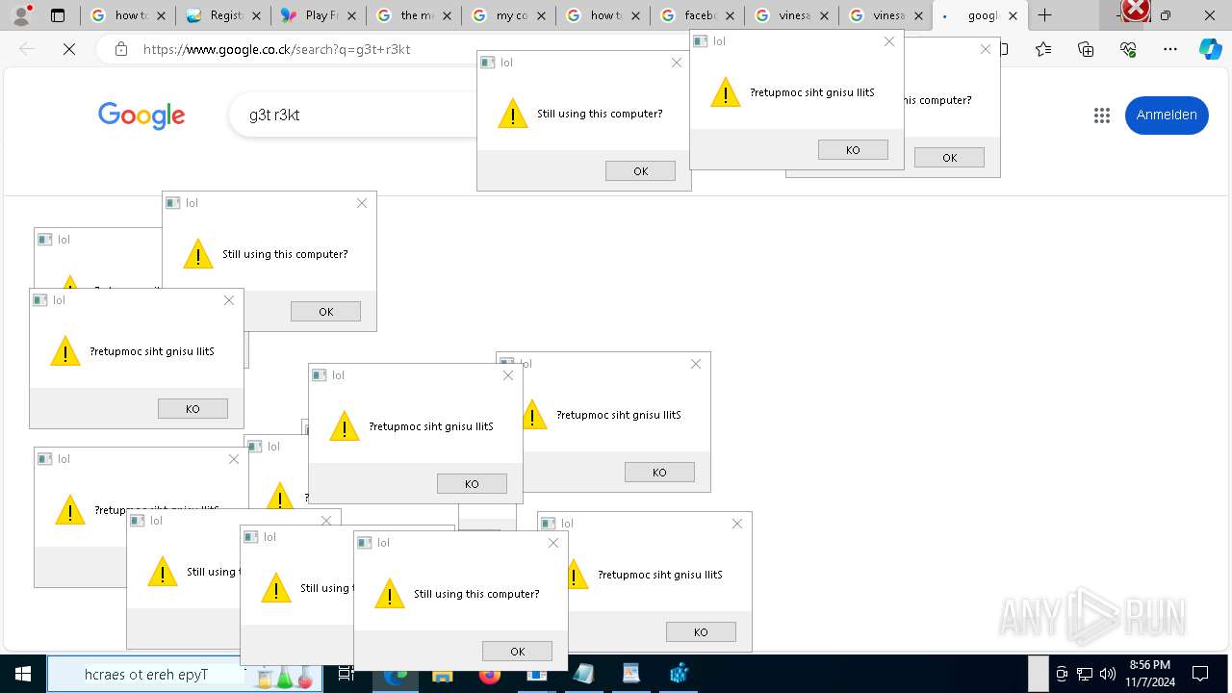The height and width of the screenshot is (693, 1232).
Task: Click KO in dialog overlapping the browser tabs
Action: coord(853,149)
